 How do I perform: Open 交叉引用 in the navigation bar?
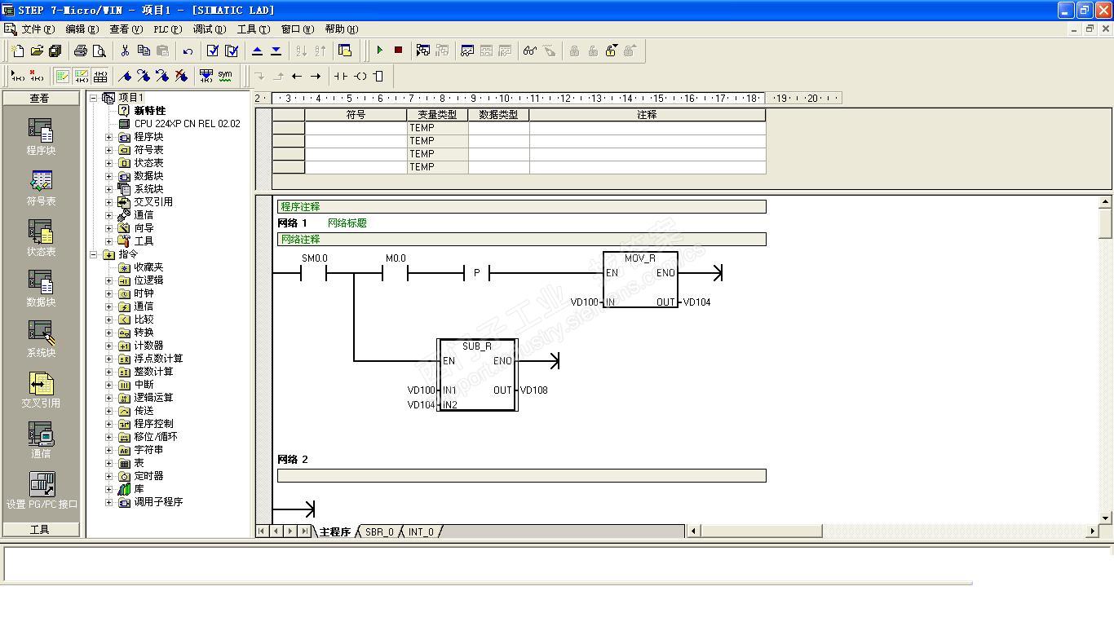point(41,389)
